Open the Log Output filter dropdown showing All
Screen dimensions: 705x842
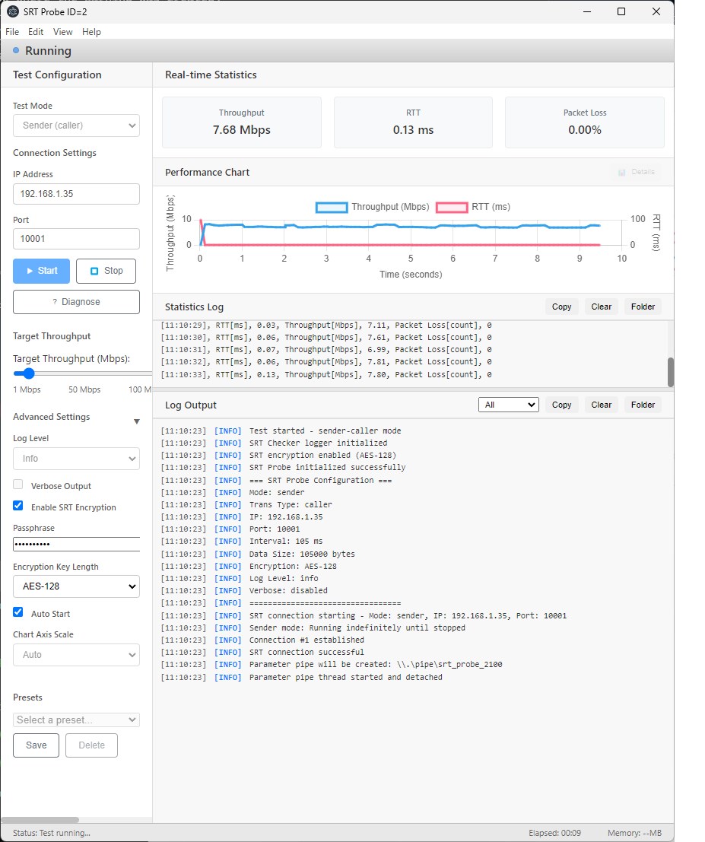(x=509, y=405)
